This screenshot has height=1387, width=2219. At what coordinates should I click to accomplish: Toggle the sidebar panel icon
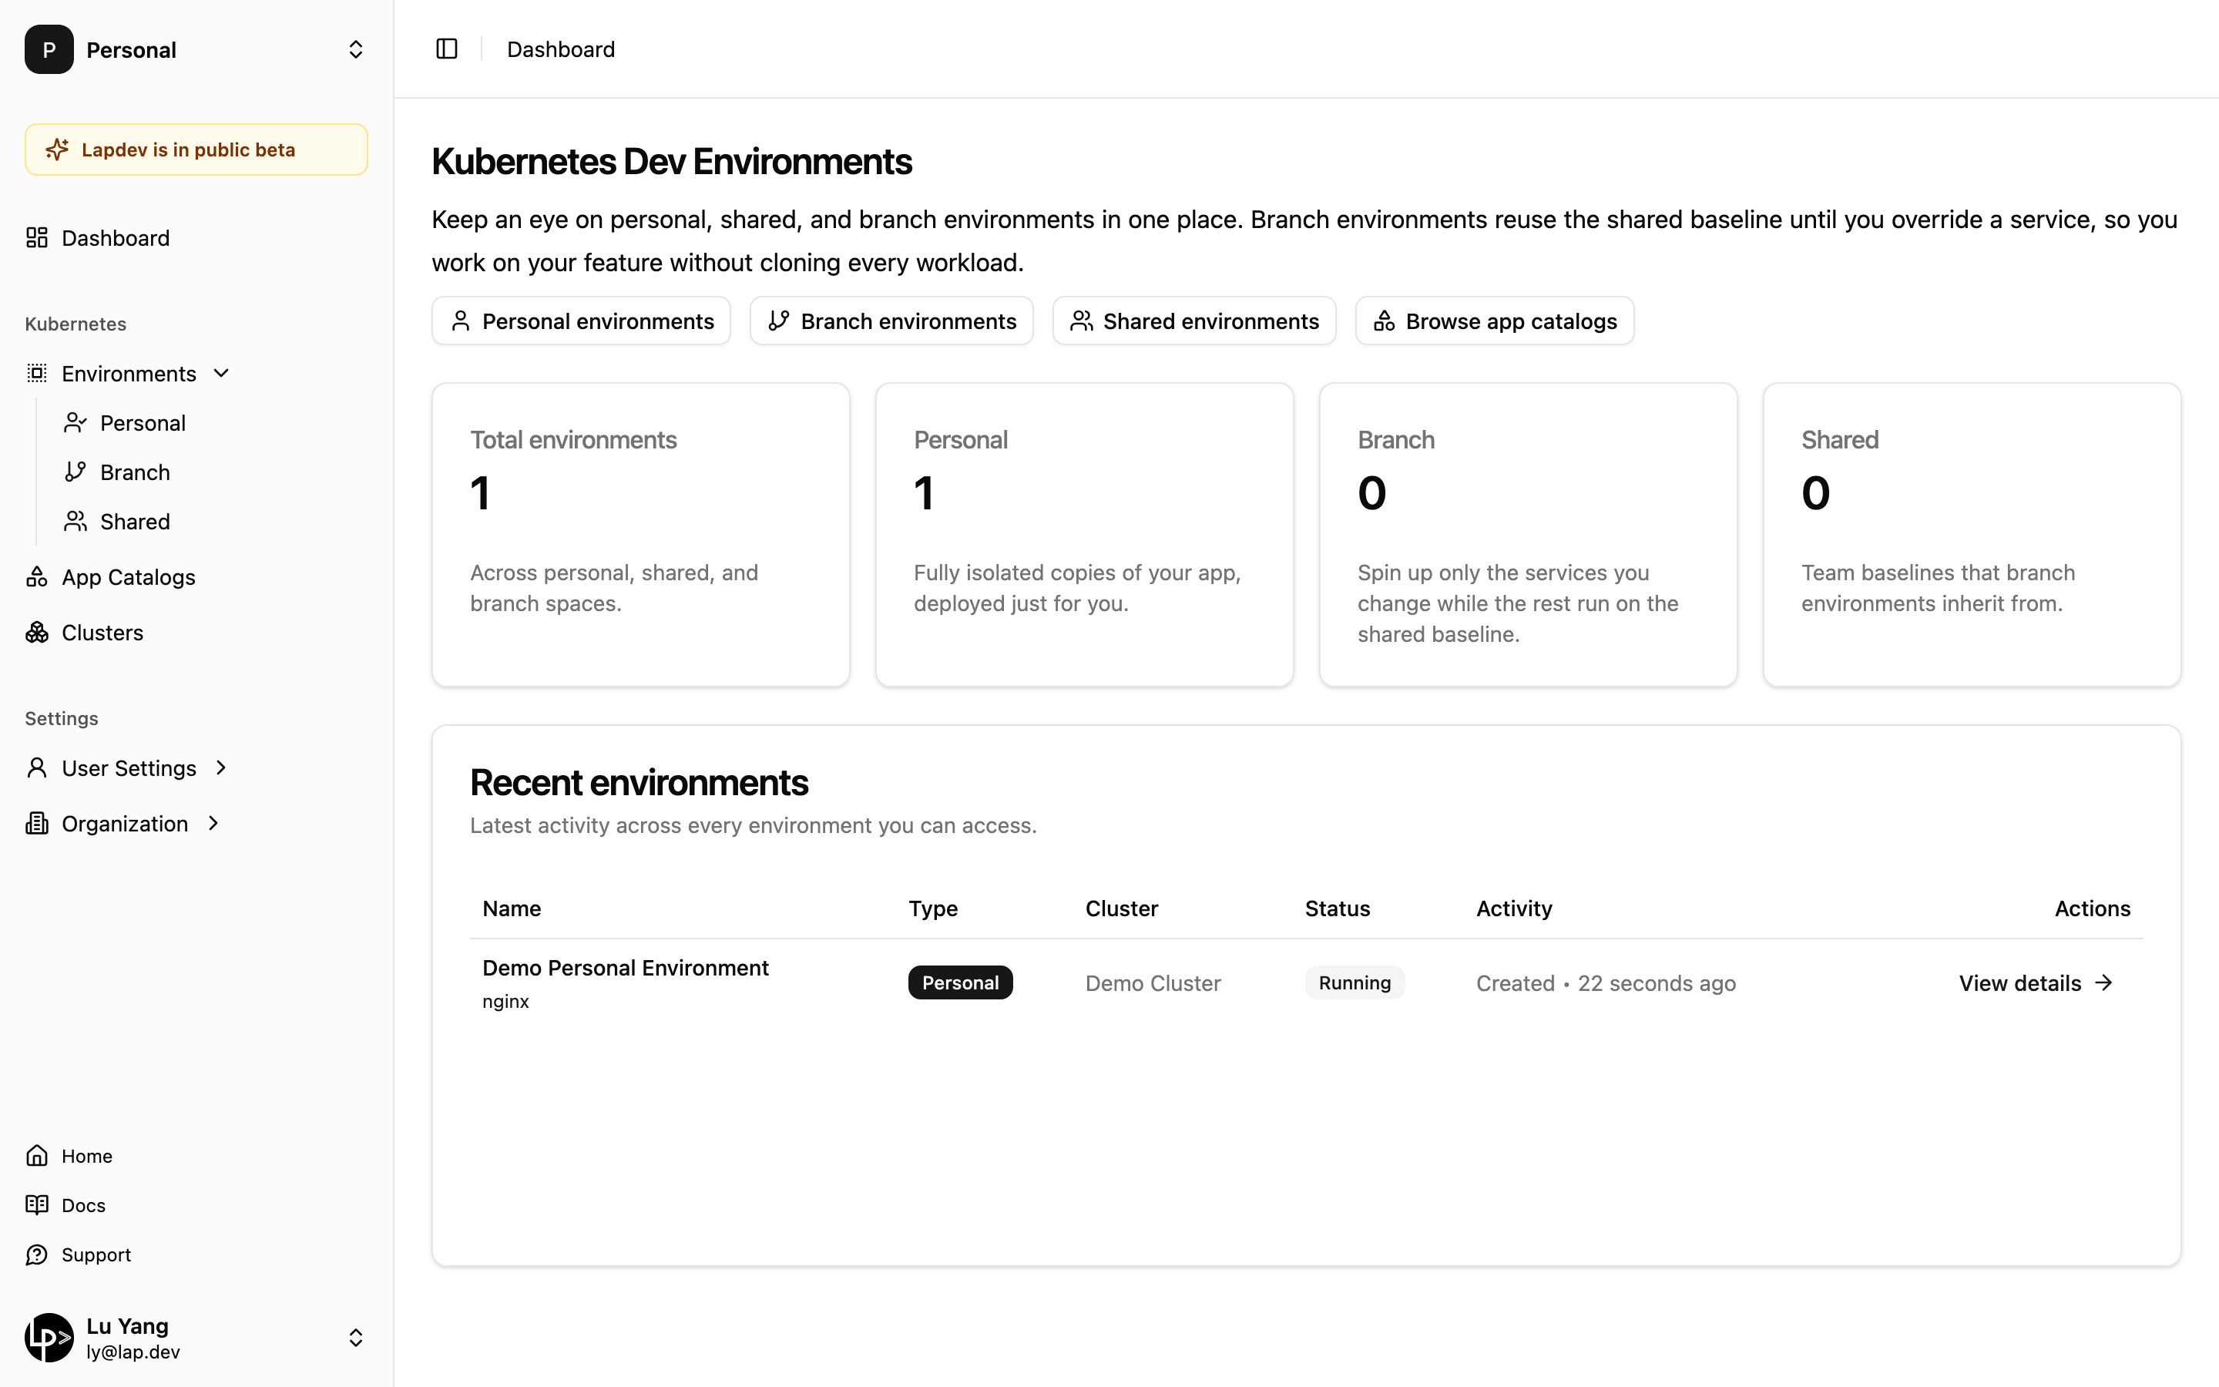(x=447, y=49)
